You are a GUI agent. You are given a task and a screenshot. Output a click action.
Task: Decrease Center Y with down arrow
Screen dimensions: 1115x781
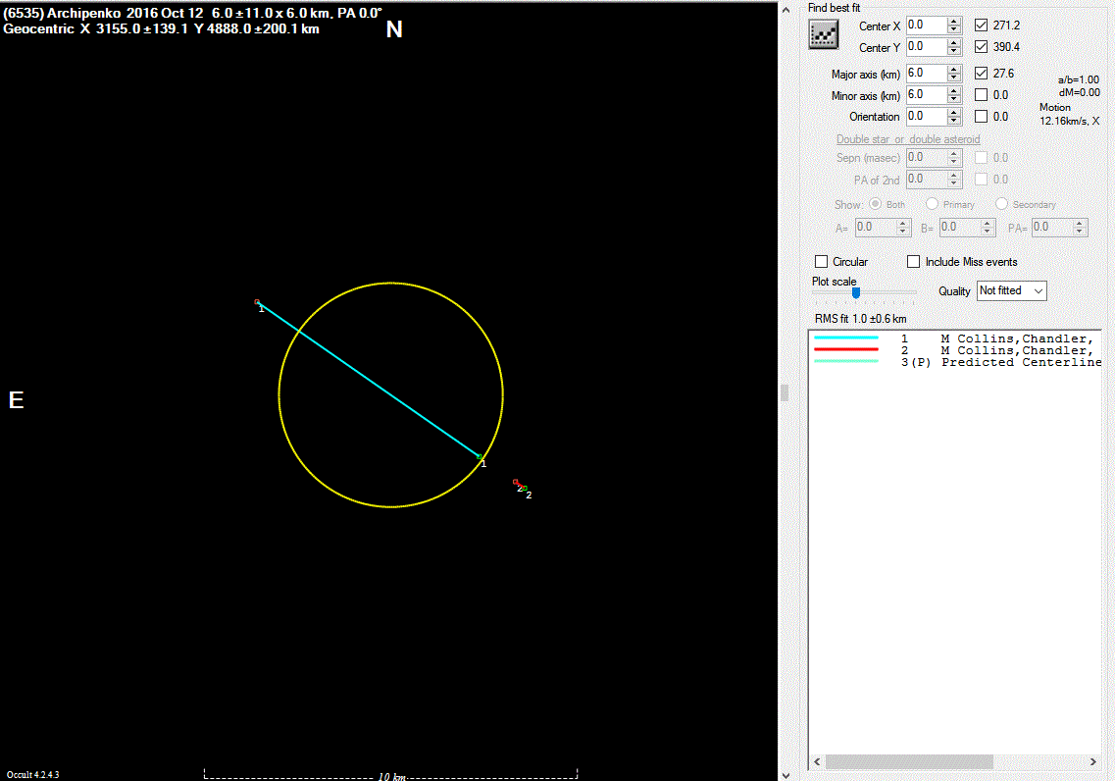[x=954, y=51]
